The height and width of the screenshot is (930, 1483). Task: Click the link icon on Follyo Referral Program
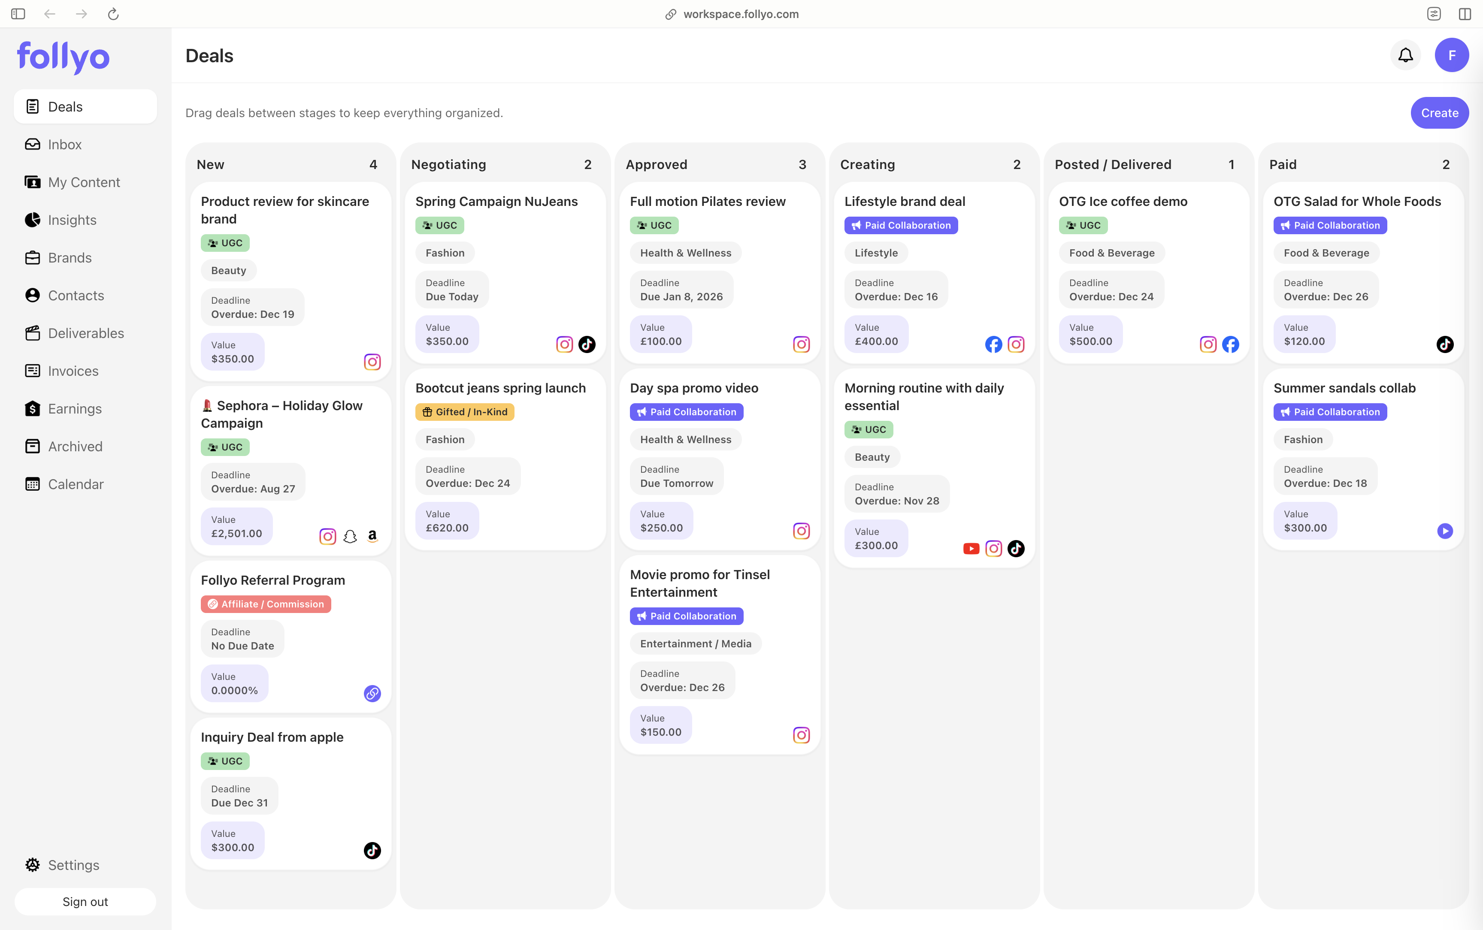[x=372, y=693]
